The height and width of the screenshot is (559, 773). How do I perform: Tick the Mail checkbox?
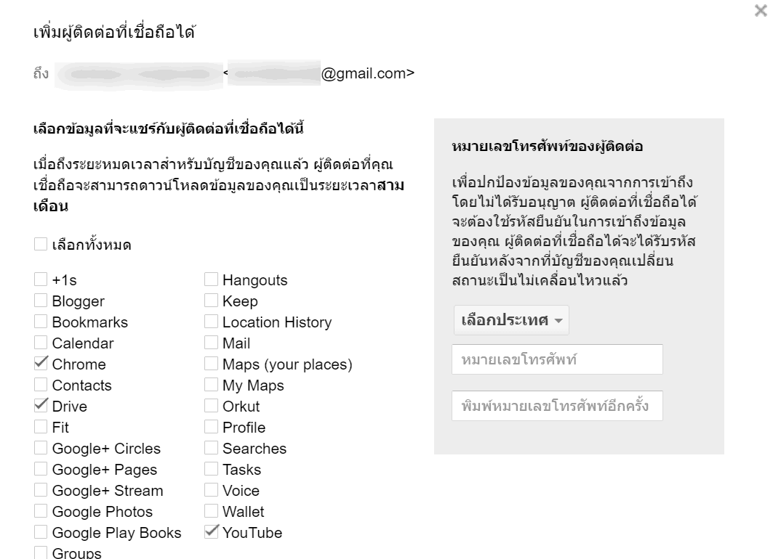coord(212,343)
